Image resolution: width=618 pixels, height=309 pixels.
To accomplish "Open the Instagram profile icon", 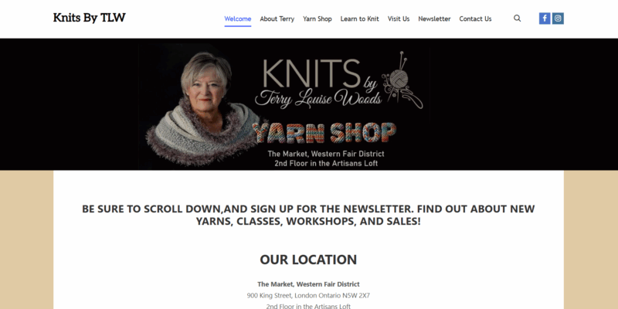I will pyautogui.click(x=558, y=19).
